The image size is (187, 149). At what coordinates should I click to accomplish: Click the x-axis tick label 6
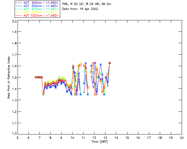pos(29,138)
